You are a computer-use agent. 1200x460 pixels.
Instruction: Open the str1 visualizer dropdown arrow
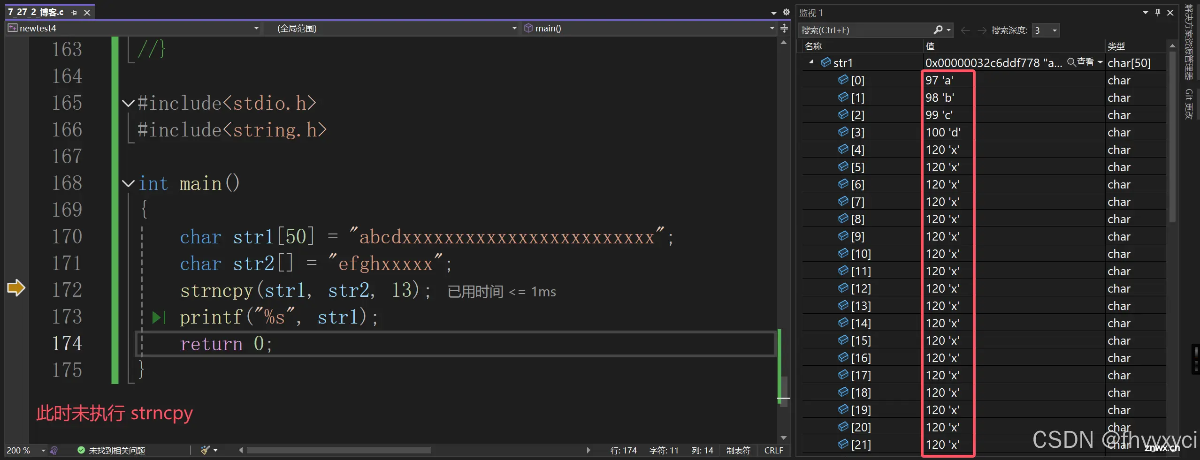1100,62
